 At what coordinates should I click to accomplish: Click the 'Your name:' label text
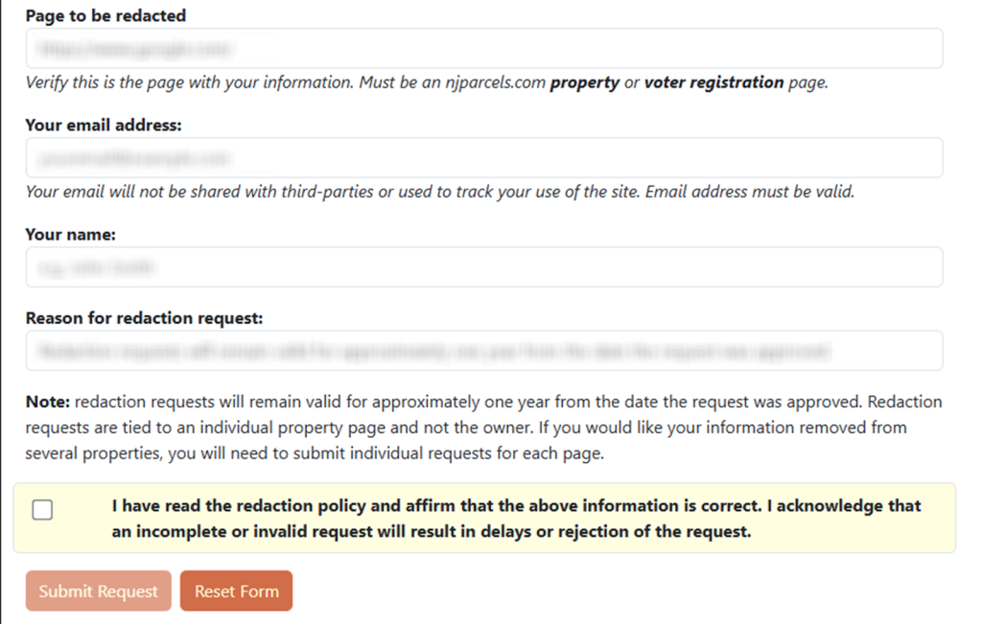70,235
